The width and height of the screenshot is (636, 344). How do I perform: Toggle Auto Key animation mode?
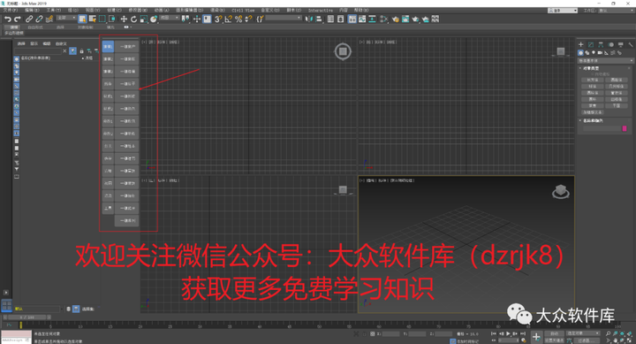555,333
